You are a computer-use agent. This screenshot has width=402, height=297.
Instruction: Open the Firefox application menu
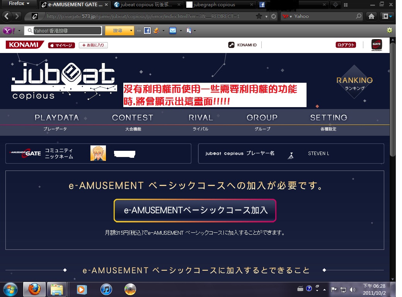point(19,3)
